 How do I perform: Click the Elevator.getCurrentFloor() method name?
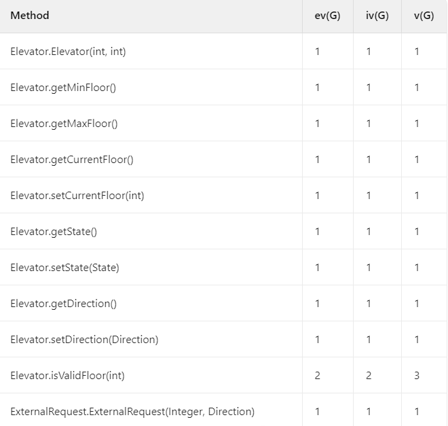point(72,160)
